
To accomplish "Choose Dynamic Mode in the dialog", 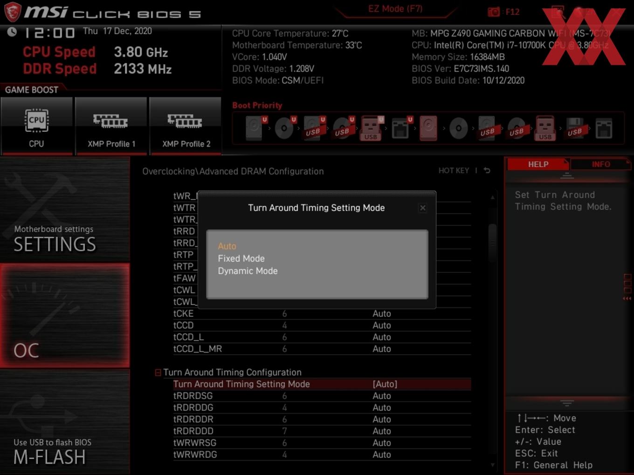I will [x=248, y=271].
